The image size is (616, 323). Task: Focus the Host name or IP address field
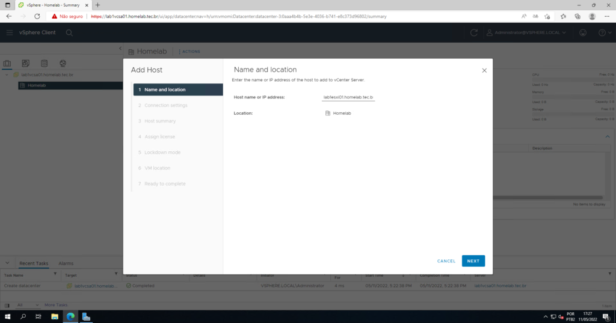pyautogui.click(x=348, y=97)
